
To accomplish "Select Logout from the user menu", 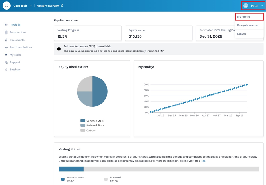I will (x=249, y=34).
